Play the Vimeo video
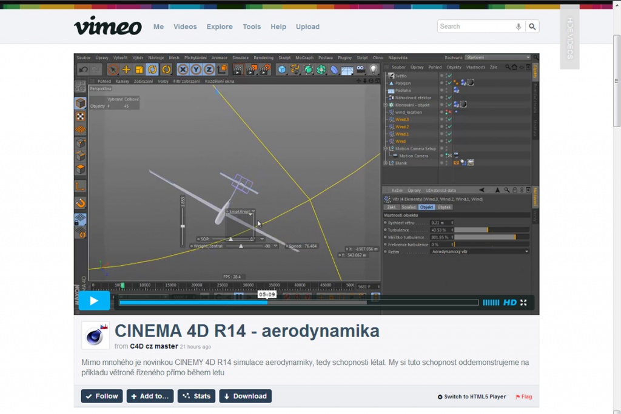 click(x=94, y=301)
